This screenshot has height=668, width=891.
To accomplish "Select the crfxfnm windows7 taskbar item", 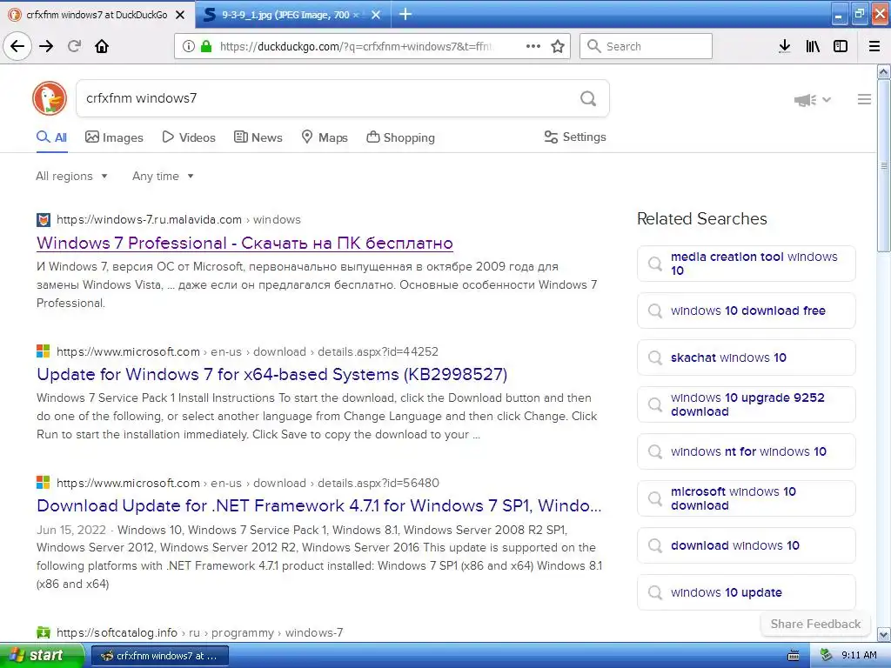I will click(x=160, y=656).
